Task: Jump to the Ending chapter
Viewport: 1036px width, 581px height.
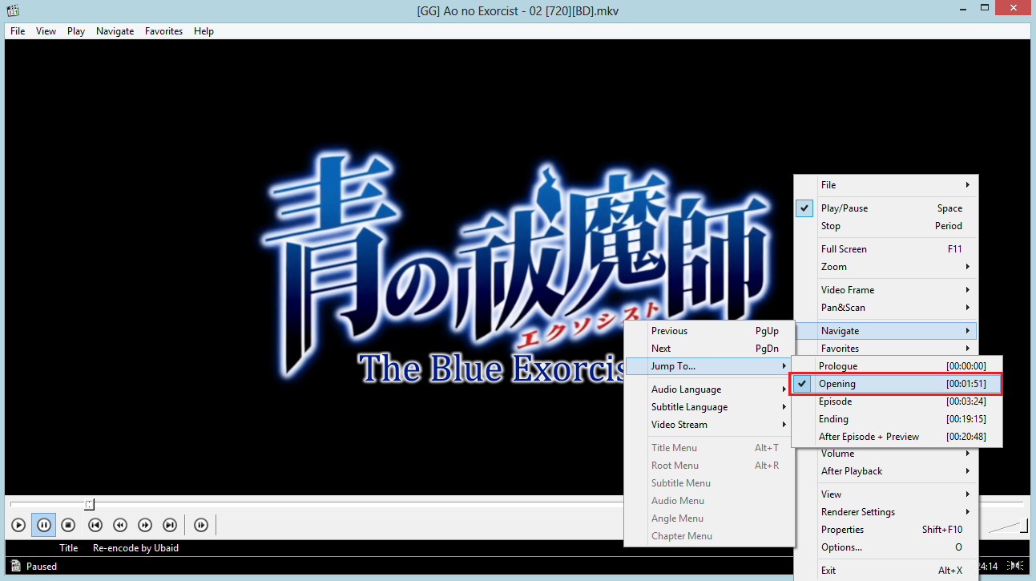Action: [897, 419]
